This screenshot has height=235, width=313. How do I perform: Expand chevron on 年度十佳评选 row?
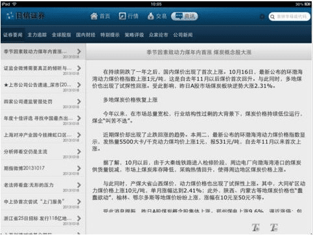tap(79, 118)
